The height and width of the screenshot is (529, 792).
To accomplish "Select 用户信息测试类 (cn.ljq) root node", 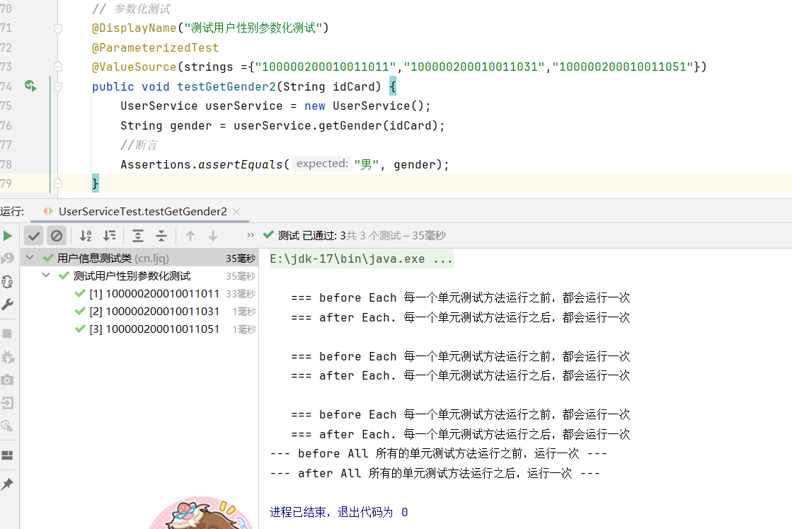I will pos(139,258).
